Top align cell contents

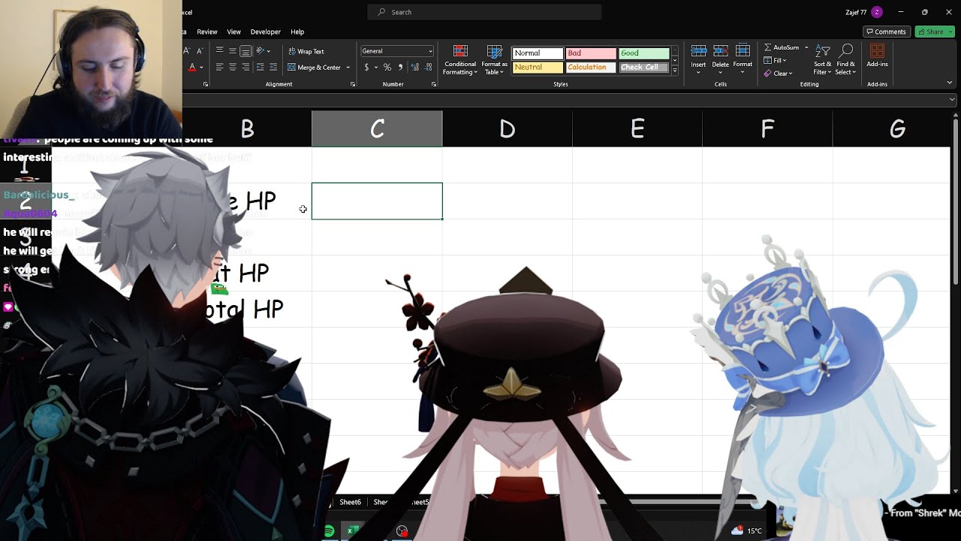pos(219,51)
